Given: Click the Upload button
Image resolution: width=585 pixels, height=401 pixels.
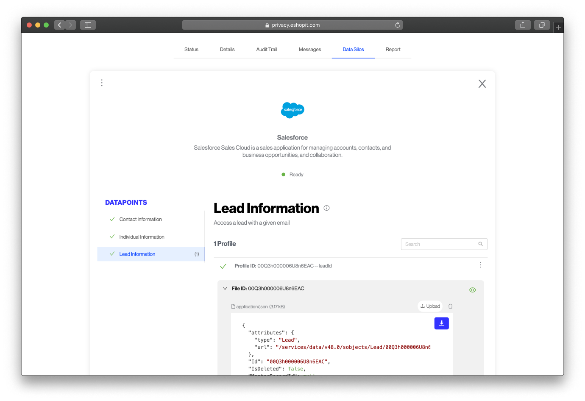Looking at the screenshot, I should click(x=430, y=306).
